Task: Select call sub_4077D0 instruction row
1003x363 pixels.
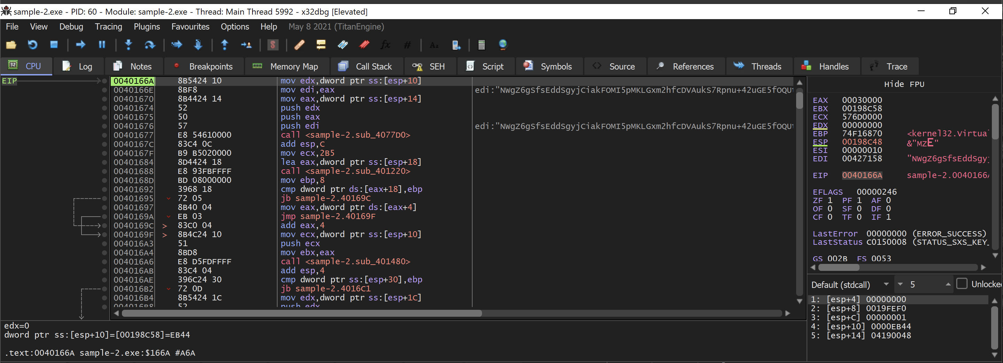Action: coord(345,135)
